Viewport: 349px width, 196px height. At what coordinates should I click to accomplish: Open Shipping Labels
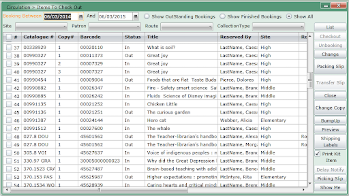coord(330,142)
